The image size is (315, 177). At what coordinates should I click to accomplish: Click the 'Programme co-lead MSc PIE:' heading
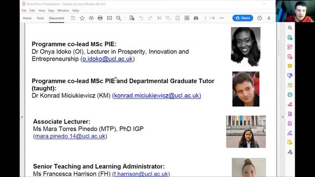click(x=74, y=44)
